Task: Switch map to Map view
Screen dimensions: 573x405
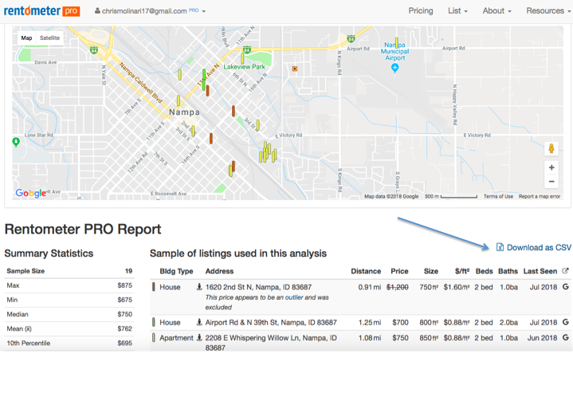Action: (26, 38)
